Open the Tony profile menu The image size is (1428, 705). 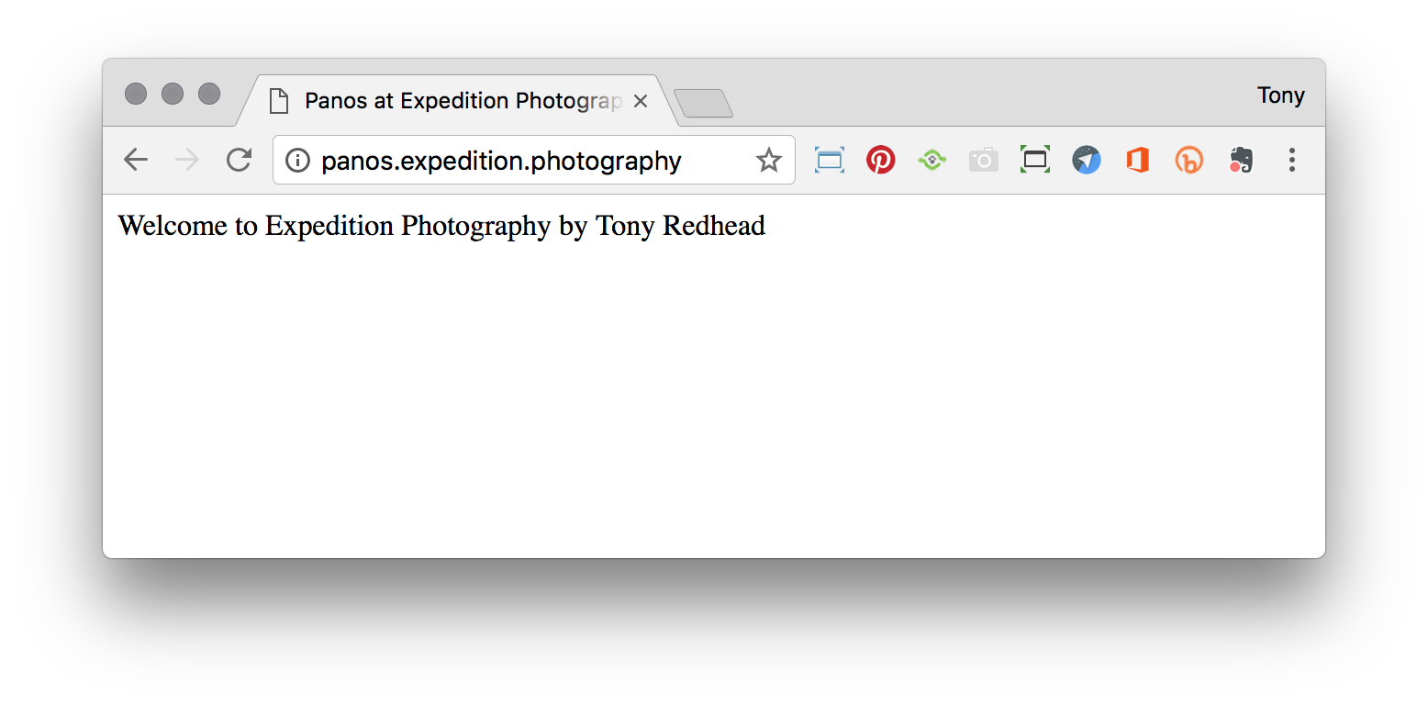click(x=1281, y=95)
